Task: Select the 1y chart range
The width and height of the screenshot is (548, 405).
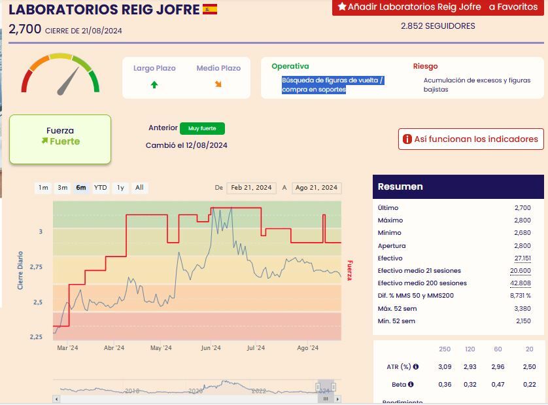Action: coord(120,188)
